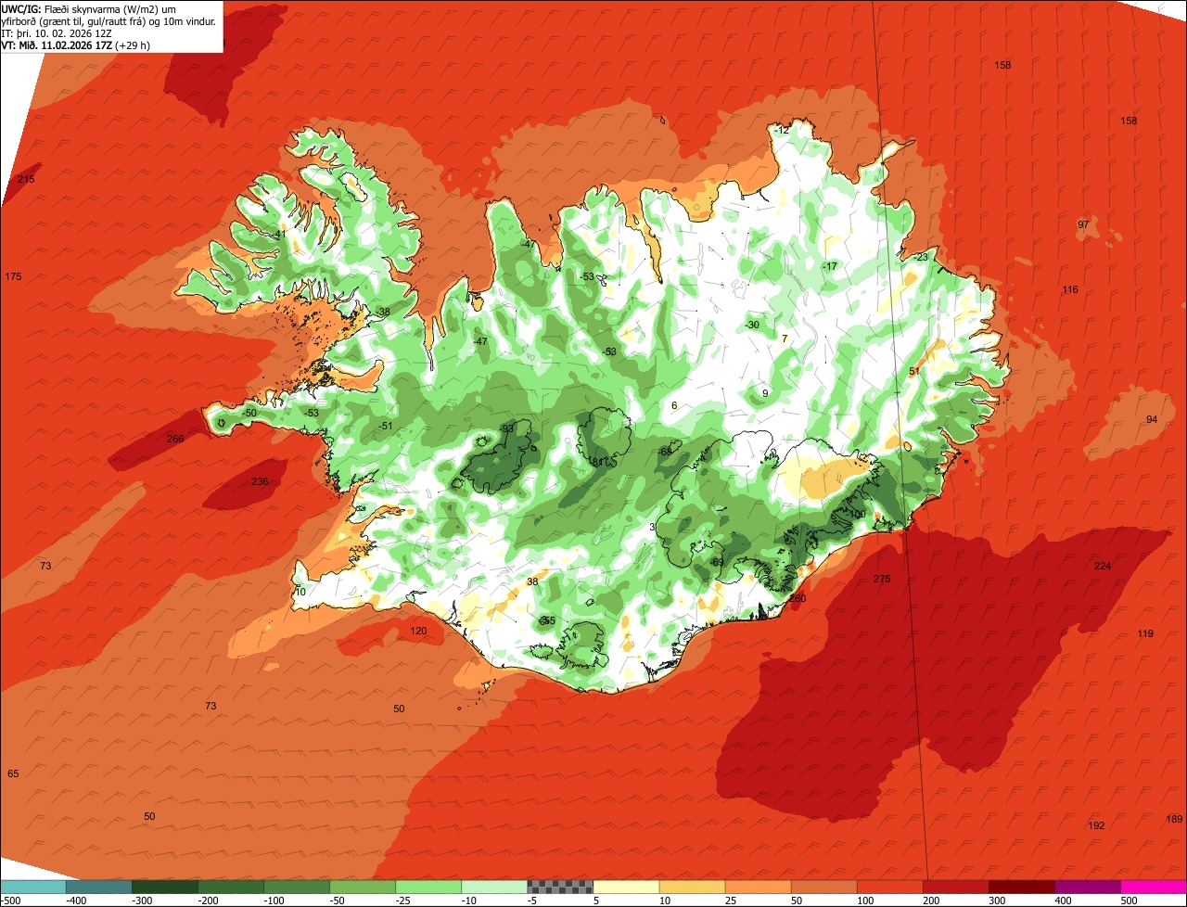Click the '-17' value in northeast Iceland

[830, 266]
